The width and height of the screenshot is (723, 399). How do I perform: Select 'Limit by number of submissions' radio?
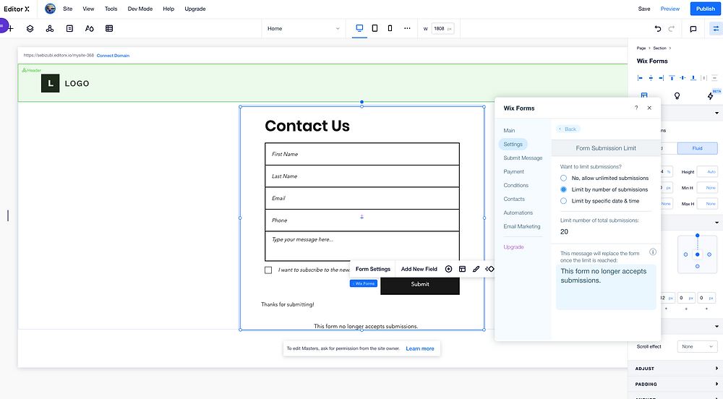563,189
